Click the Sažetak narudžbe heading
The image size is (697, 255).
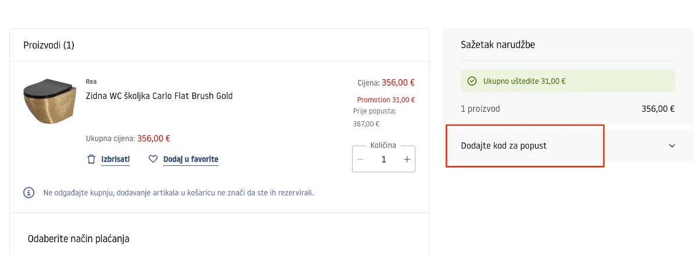pyautogui.click(x=498, y=44)
